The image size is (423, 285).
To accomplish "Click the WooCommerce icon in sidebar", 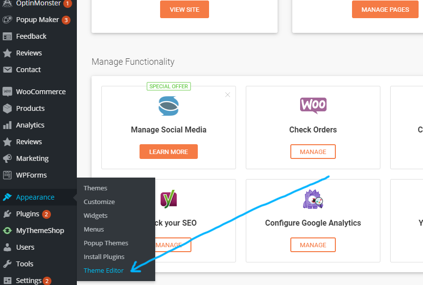I will click(7, 92).
